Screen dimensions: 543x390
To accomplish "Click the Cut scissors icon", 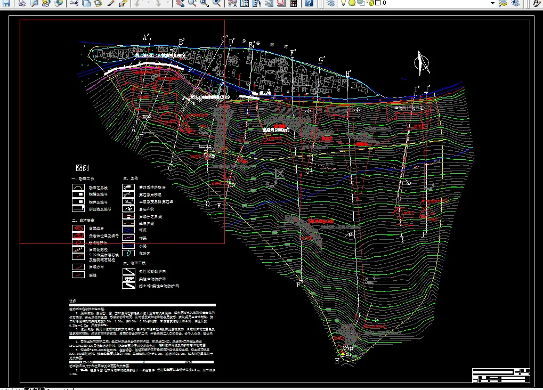I will coord(74,3).
